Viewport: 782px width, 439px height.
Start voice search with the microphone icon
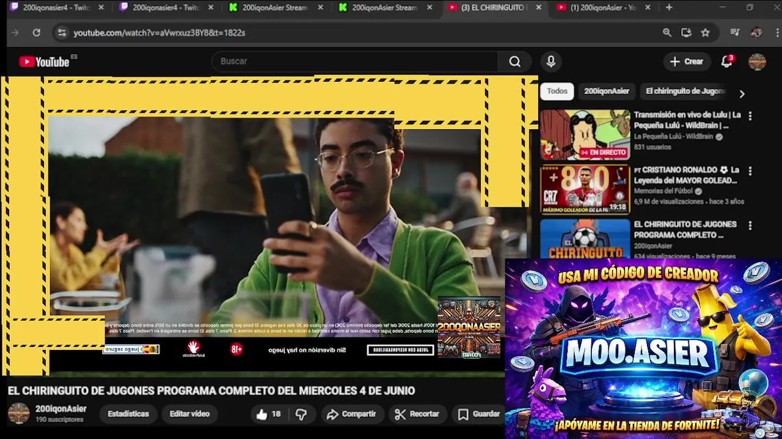tap(550, 62)
